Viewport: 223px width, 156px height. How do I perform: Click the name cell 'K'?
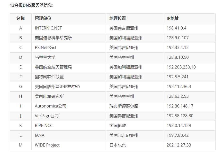[21, 126]
